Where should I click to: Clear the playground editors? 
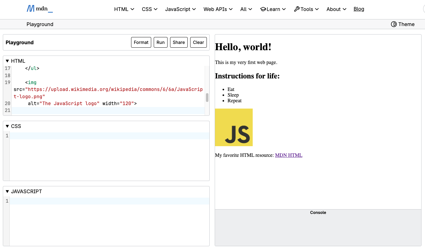click(198, 42)
